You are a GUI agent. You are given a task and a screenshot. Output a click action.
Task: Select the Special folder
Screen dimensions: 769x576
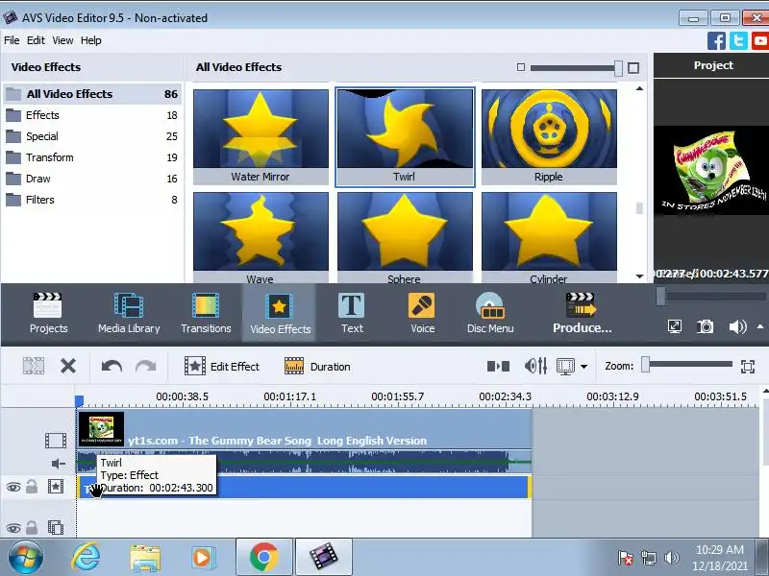pos(92,136)
